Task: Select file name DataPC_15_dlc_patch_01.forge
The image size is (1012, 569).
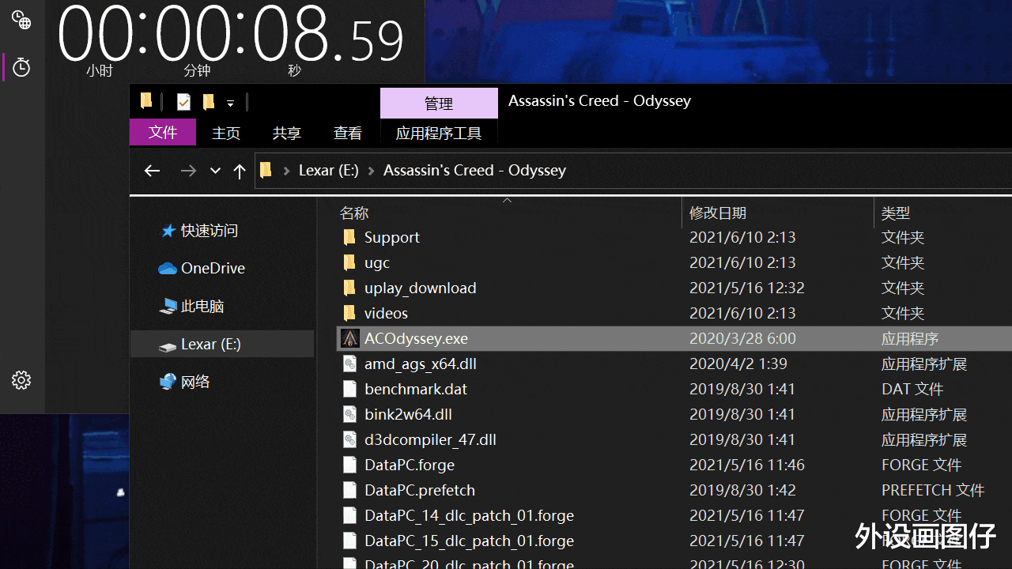Action: [x=469, y=541]
